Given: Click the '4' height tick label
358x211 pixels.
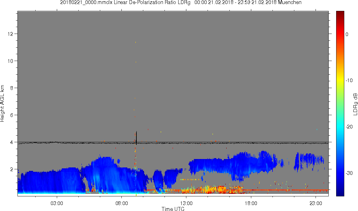Looking at the screenshot, I should (x=12, y=142).
